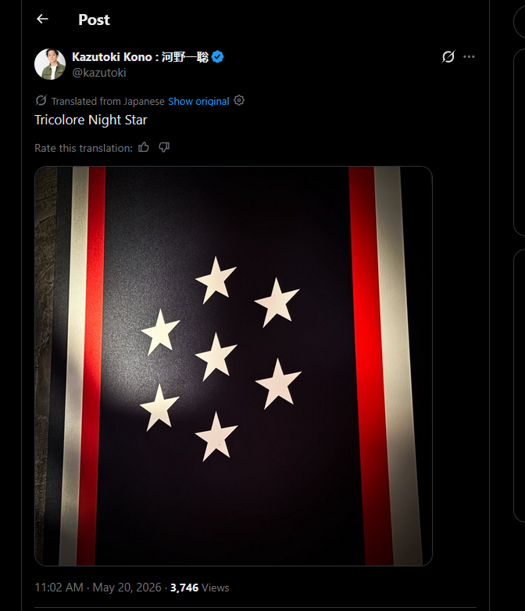The height and width of the screenshot is (611, 525).
Task: Click the blue verified badge
Action: pyautogui.click(x=218, y=57)
